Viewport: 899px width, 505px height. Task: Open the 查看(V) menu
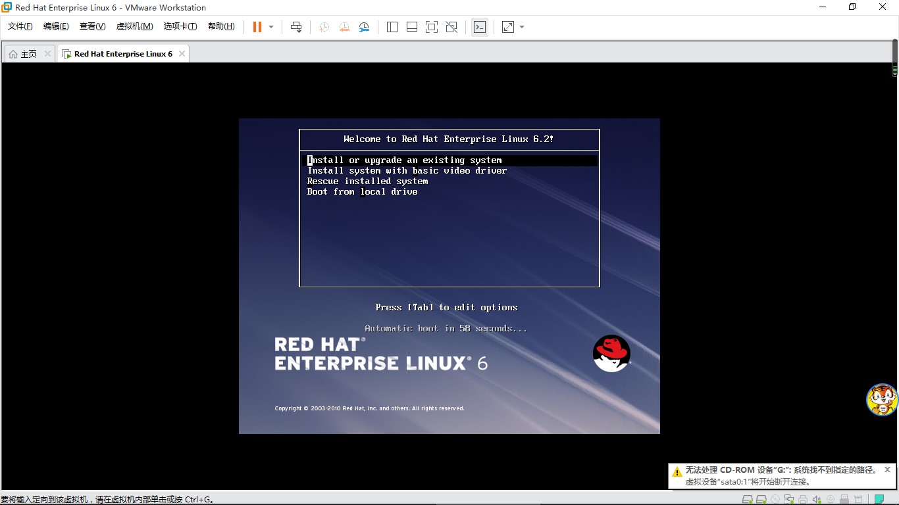pos(92,26)
